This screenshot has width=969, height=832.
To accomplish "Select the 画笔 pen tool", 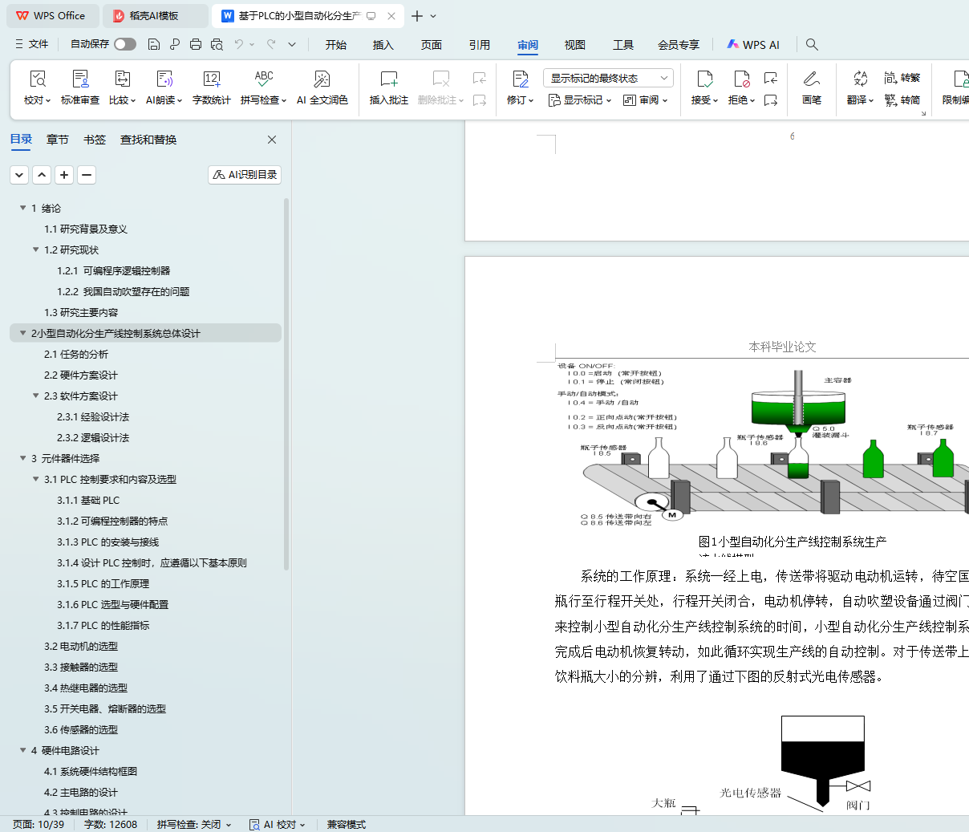I will [x=811, y=87].
